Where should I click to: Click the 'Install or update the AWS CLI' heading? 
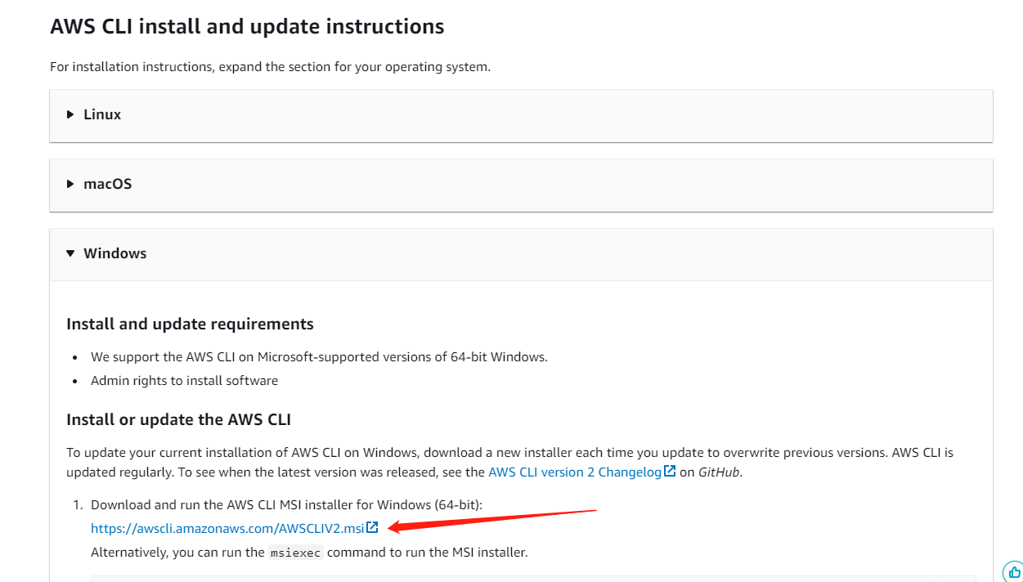(178, 419)
